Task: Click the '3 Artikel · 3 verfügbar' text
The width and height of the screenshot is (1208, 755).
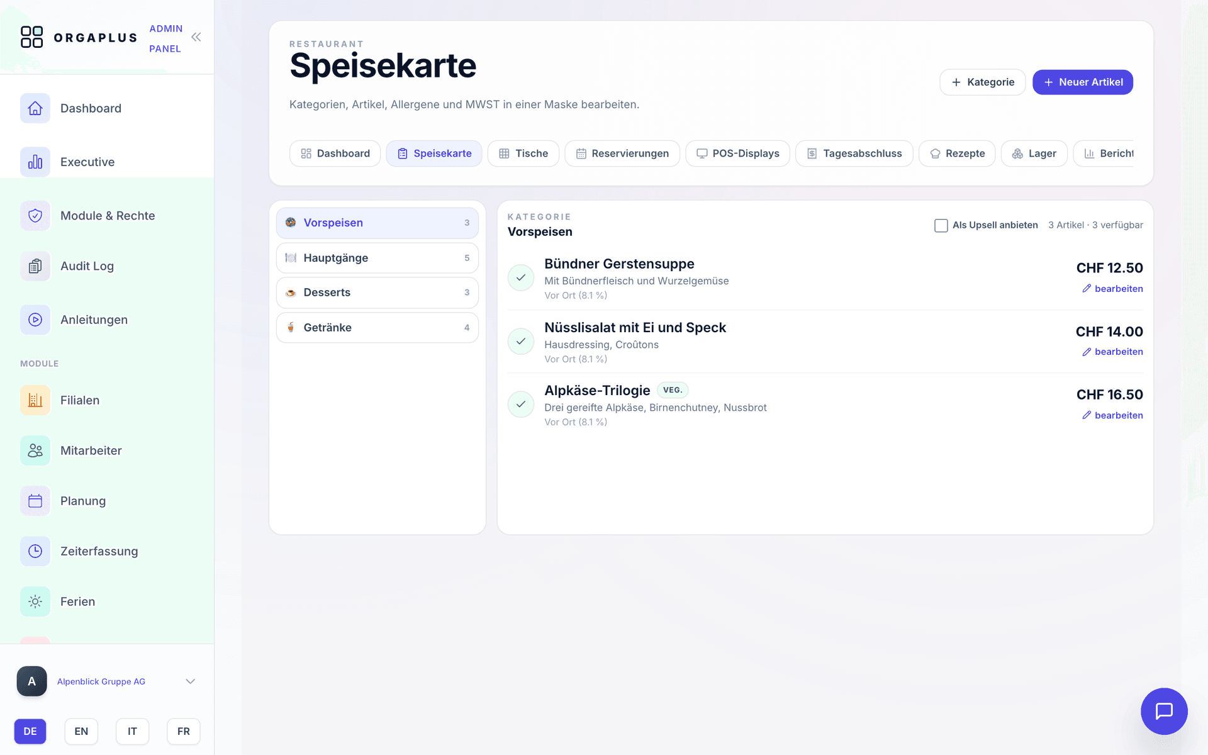Action: (1096, 225)
